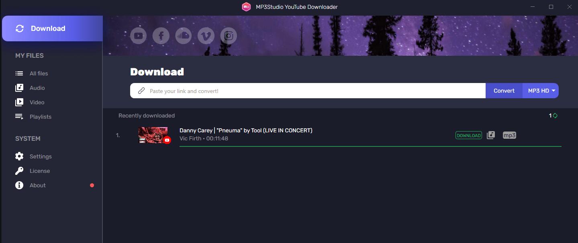Click the green DOWNLOAD button
Viewport: 578px width, 243px height.
(469, 136)
